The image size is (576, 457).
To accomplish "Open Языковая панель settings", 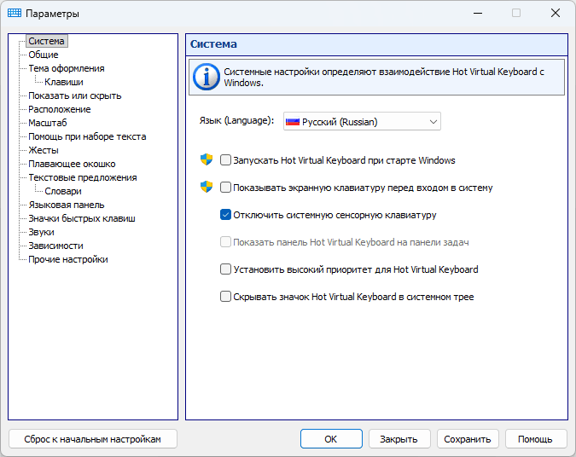I will click(67, 205).
